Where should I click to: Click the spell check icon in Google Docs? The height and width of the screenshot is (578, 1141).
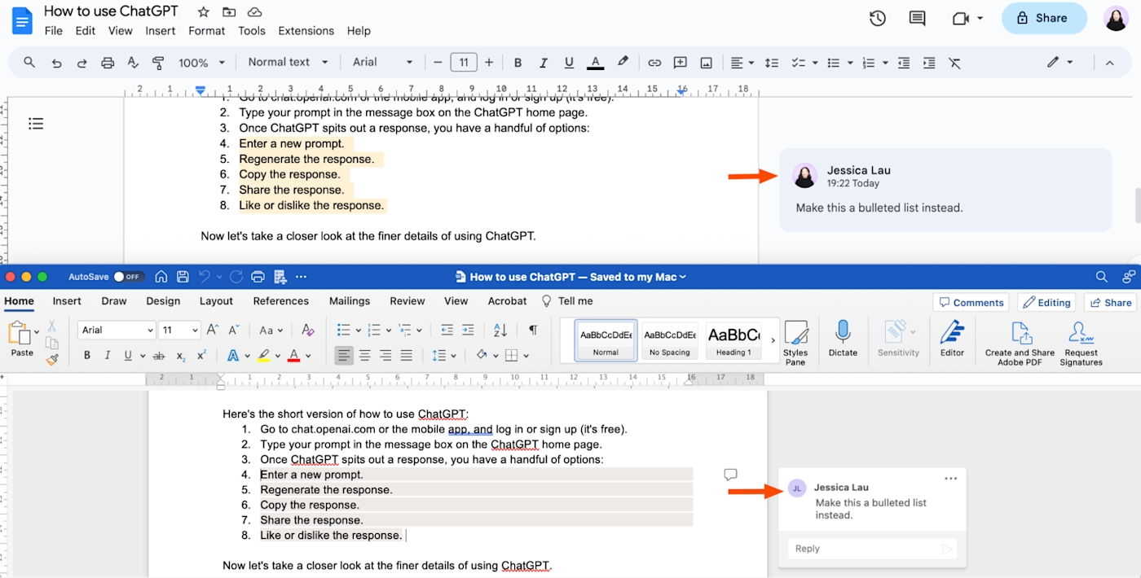point(133,63)
